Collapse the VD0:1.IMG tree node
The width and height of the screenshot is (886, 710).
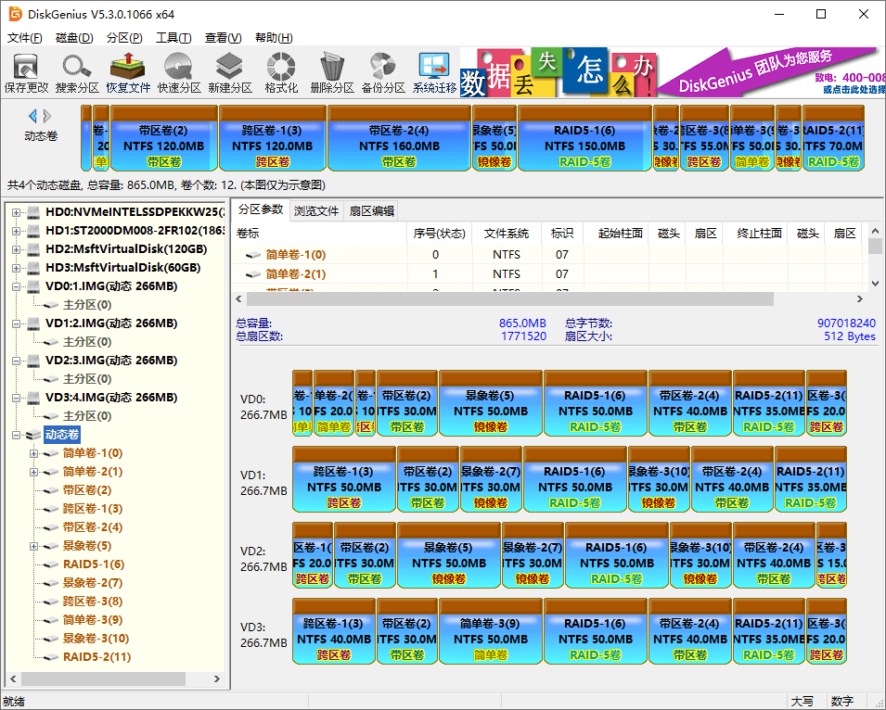(x=17, y=286)
